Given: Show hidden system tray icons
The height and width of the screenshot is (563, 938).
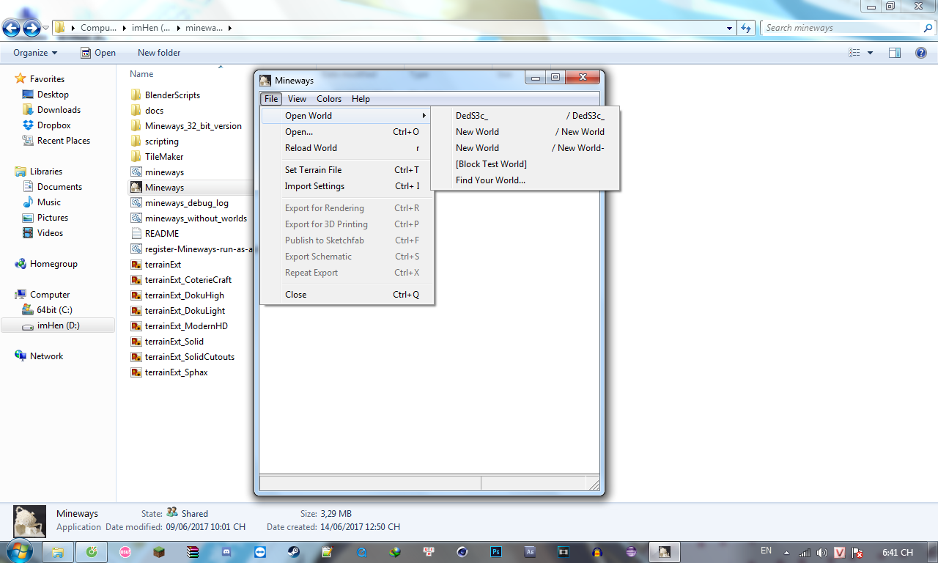Looking at the screenshot, I should tap(787, 553).
